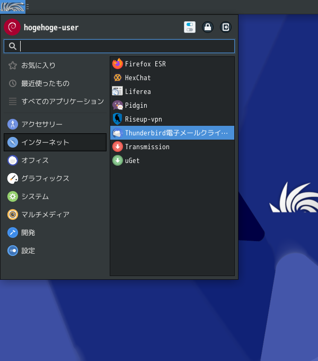The image size is (318, 361).
Task: Open the お気に入り favorites list
Action: pos(55,65)
